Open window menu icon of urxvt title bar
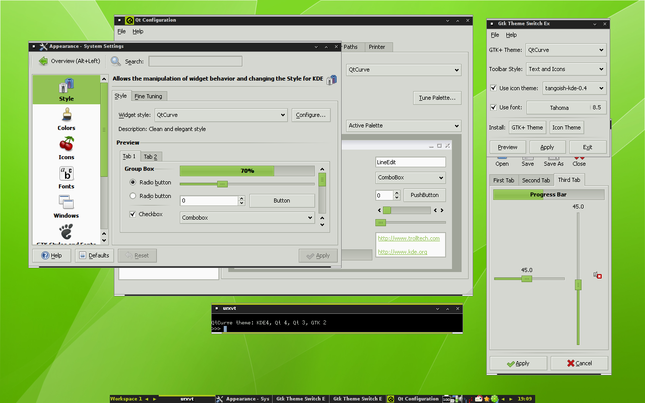The image size is (645, 403). (217, 308)
